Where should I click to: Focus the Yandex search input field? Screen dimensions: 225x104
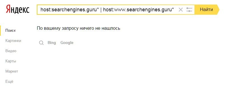[x=107, y=10]
